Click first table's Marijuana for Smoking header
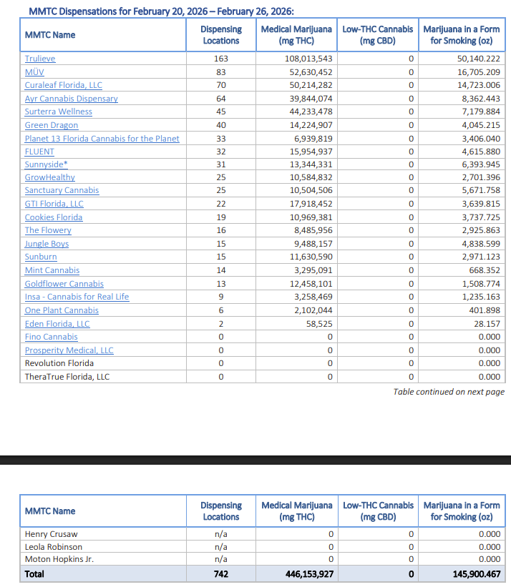The image size is (511, 587). (x=461, y=35)
